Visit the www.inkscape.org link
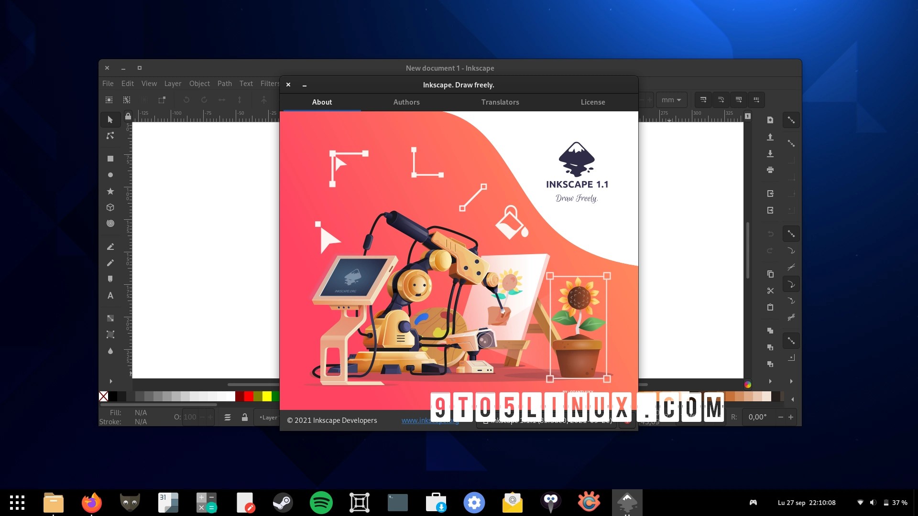The image size is (918, 516). [429, 420]
